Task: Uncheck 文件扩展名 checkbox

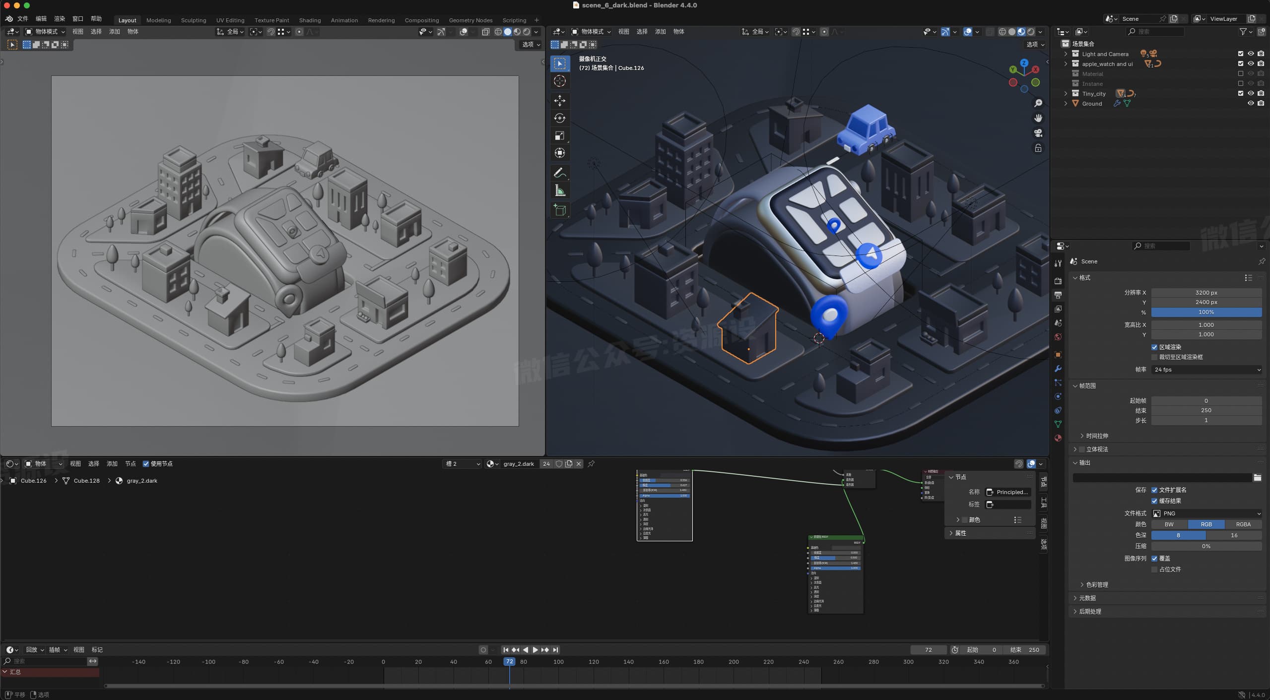Action: [x=1154, y=490]
